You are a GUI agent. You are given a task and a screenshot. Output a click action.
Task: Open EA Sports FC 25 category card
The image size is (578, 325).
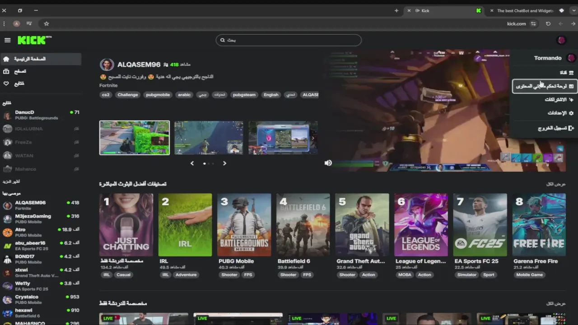(x=480, y=225)
